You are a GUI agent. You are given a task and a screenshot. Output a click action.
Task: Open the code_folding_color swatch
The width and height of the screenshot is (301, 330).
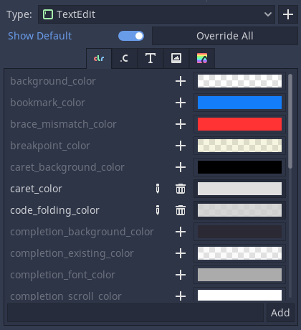239,210
